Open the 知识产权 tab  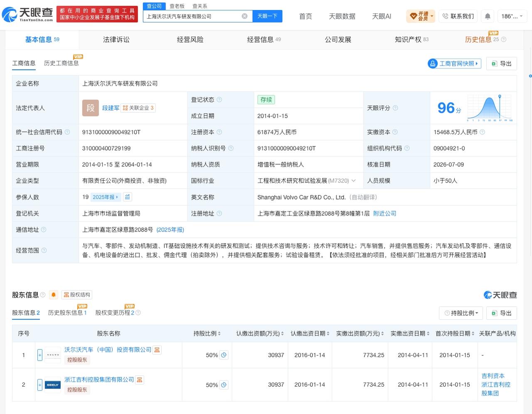point(411,39)
